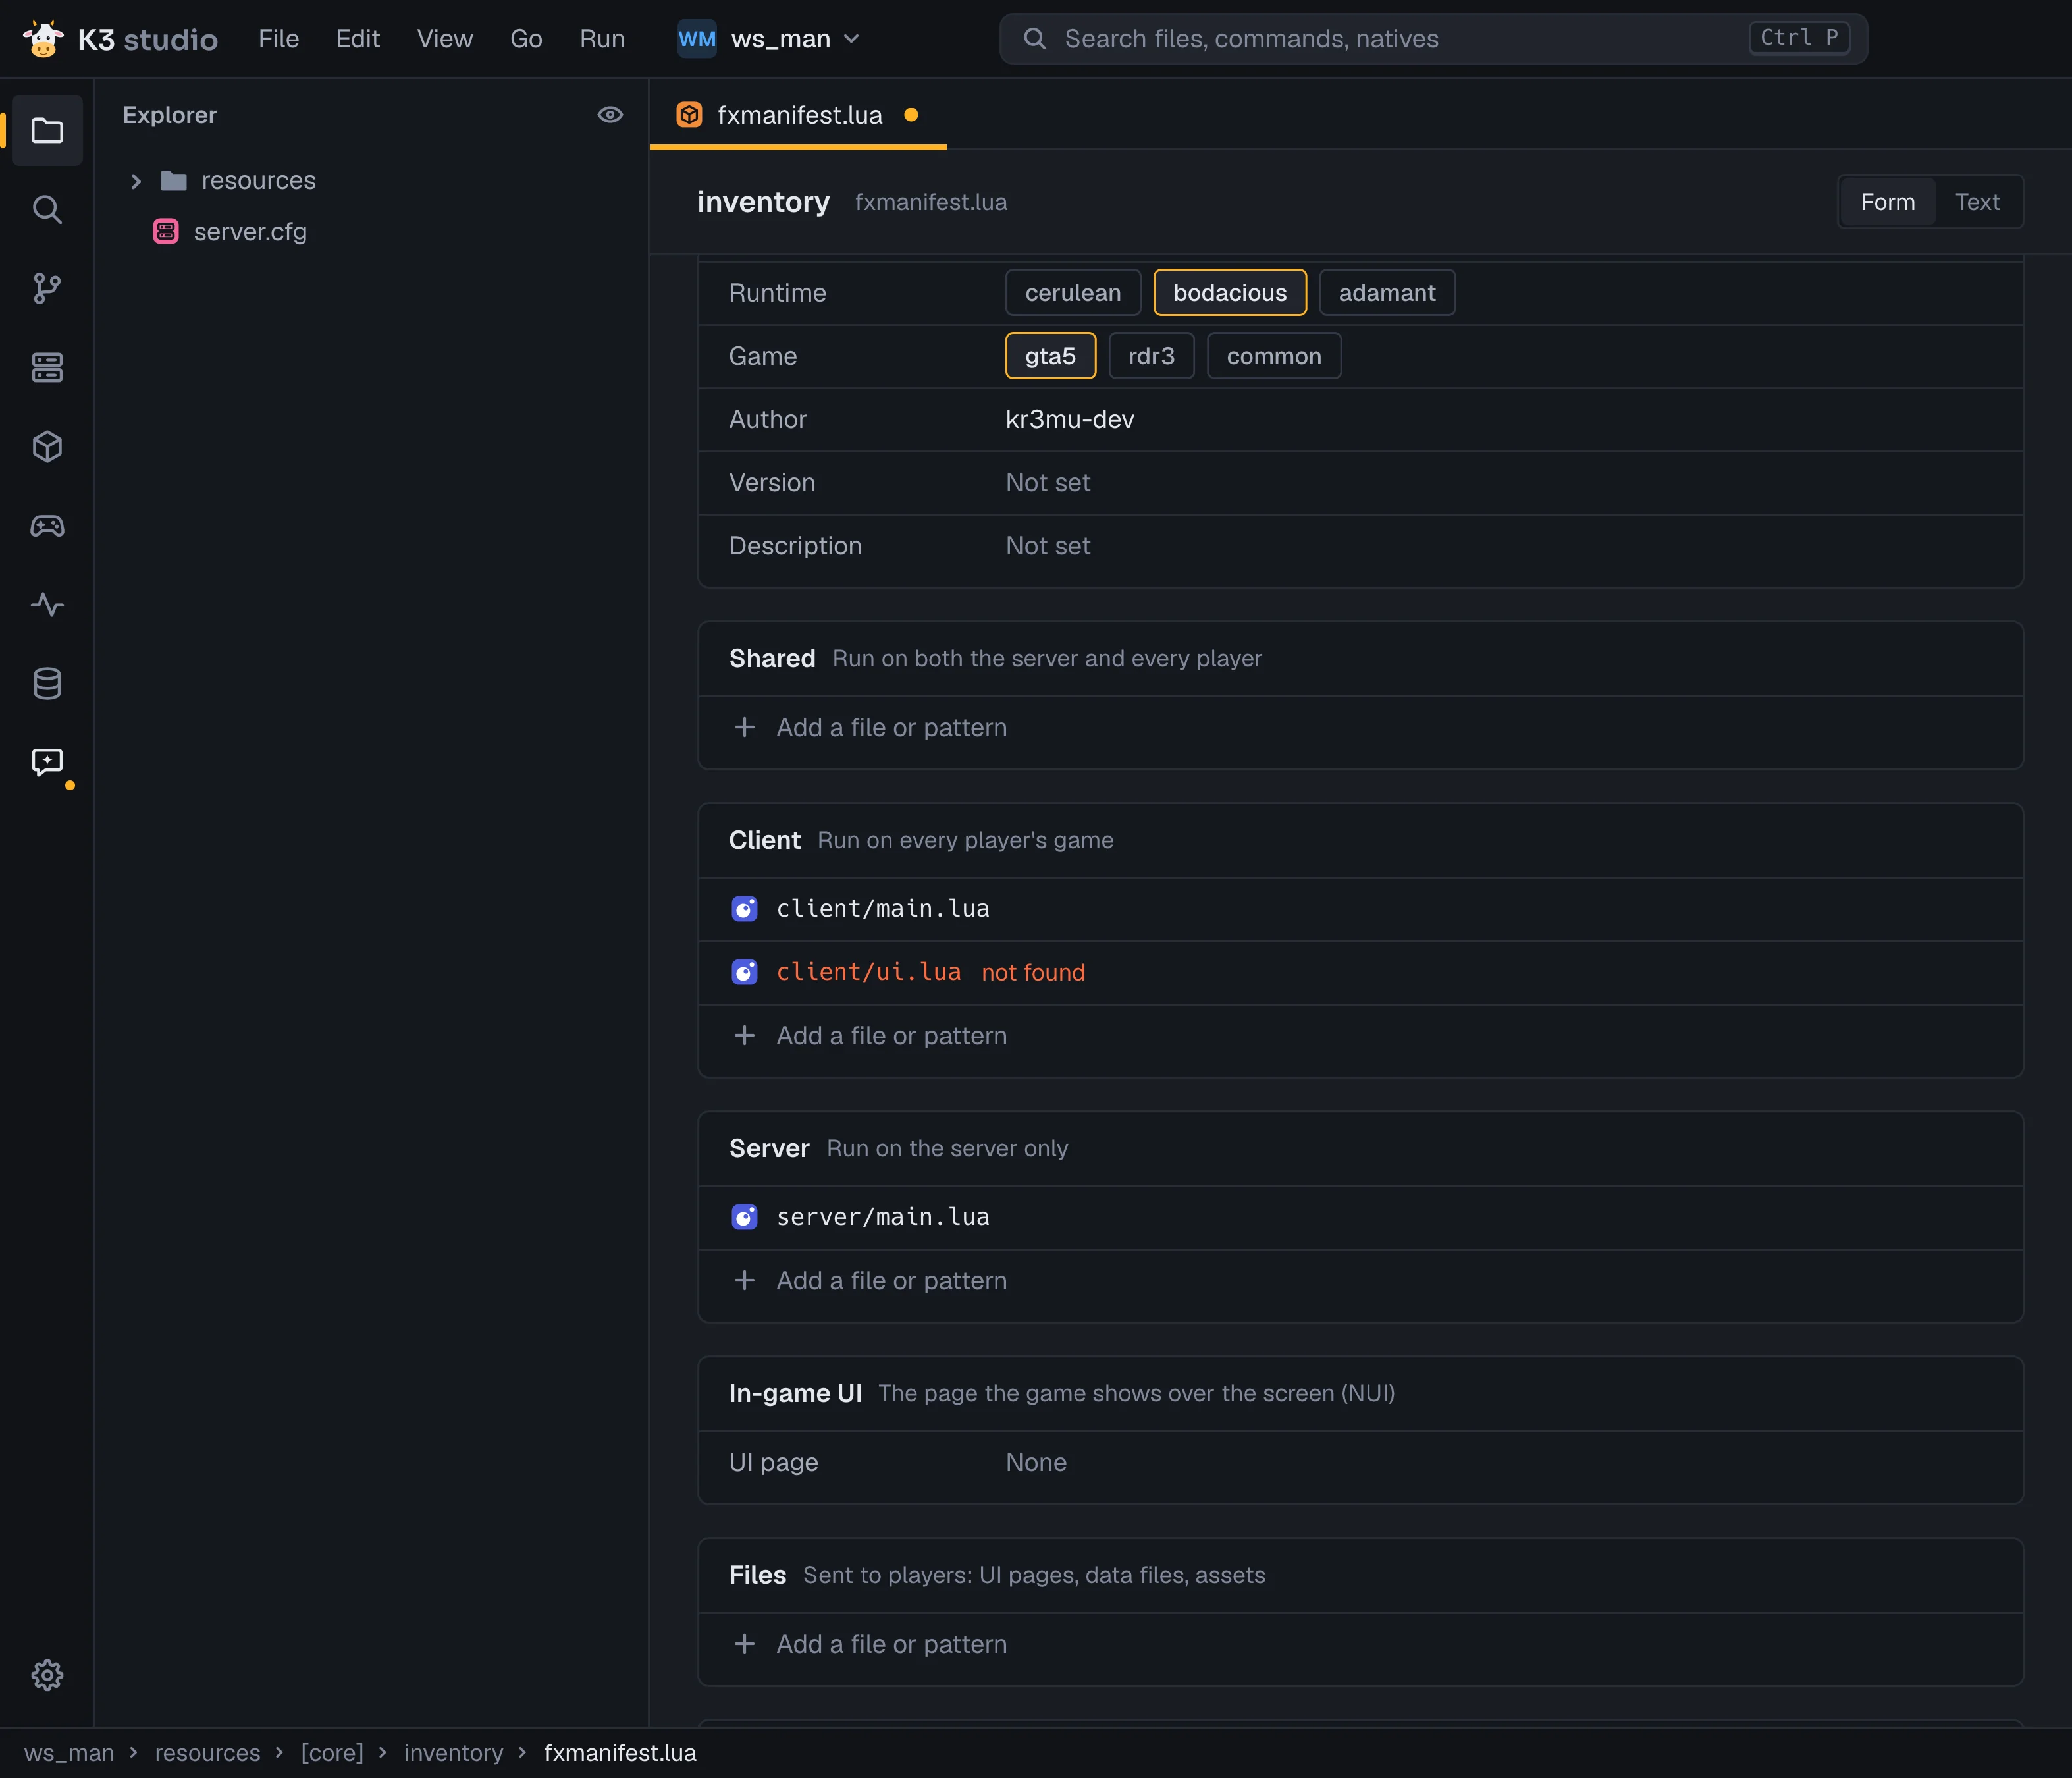2072x1778 pixels.
Task: Open the Go menu
Action: click(x=526, y=39)
